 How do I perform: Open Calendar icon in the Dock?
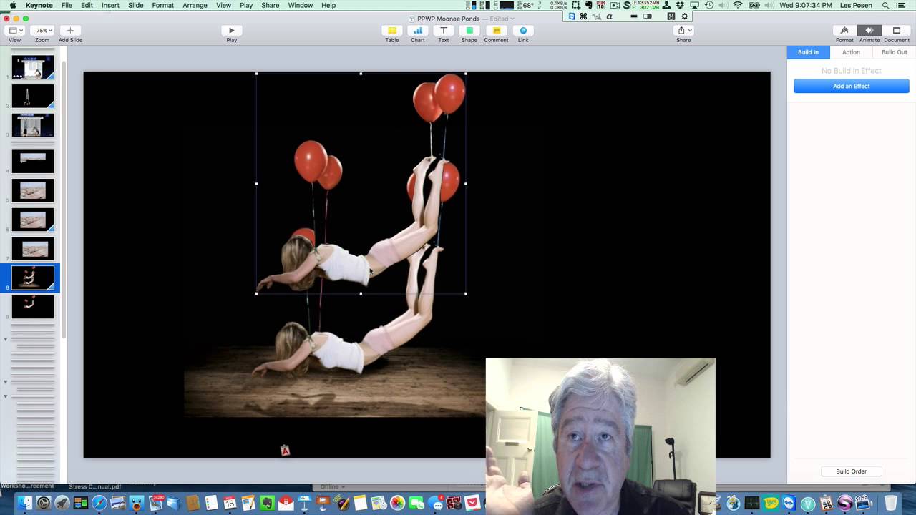230,503
